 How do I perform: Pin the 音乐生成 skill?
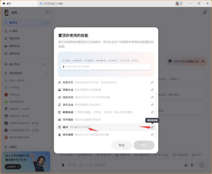coord(152,105)
